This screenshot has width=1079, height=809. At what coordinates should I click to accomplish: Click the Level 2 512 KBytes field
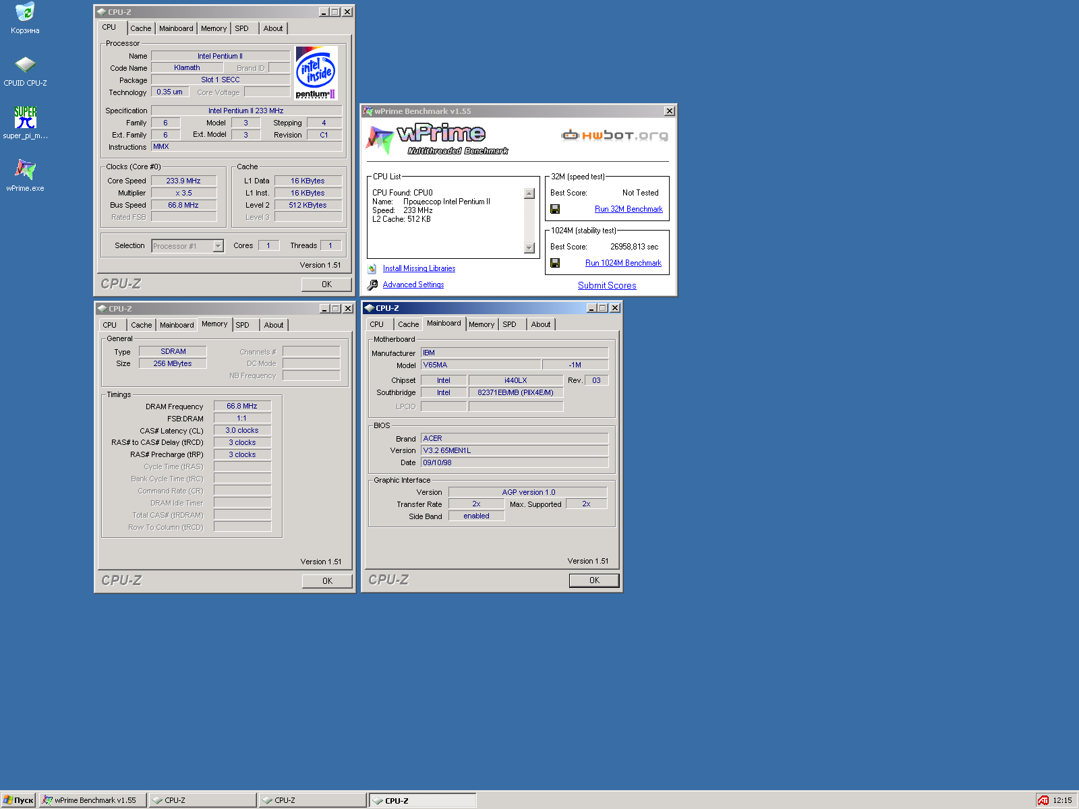coord(308,205)
